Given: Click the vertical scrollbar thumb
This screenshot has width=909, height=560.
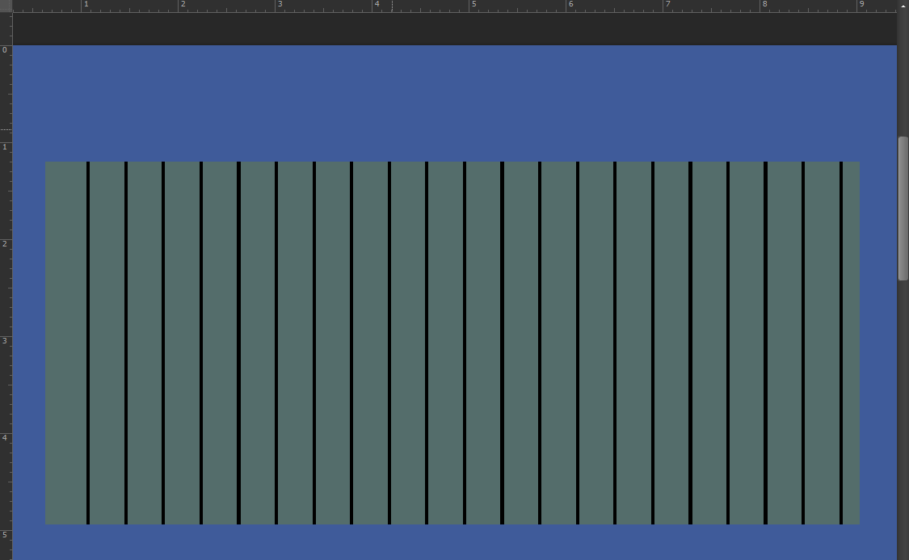Looking at the screenshot, I should click(x=903, y=208).
